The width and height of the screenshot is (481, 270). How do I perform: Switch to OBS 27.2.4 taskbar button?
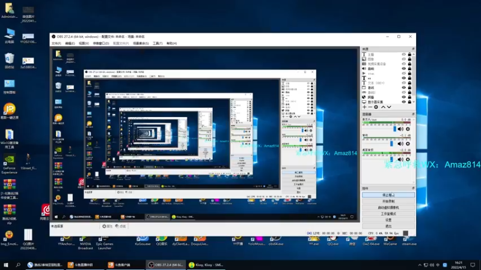click(166, 265)
